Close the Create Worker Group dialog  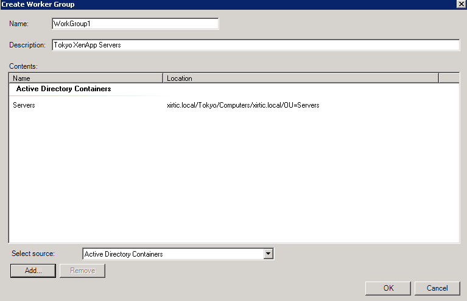click(462, 4)
